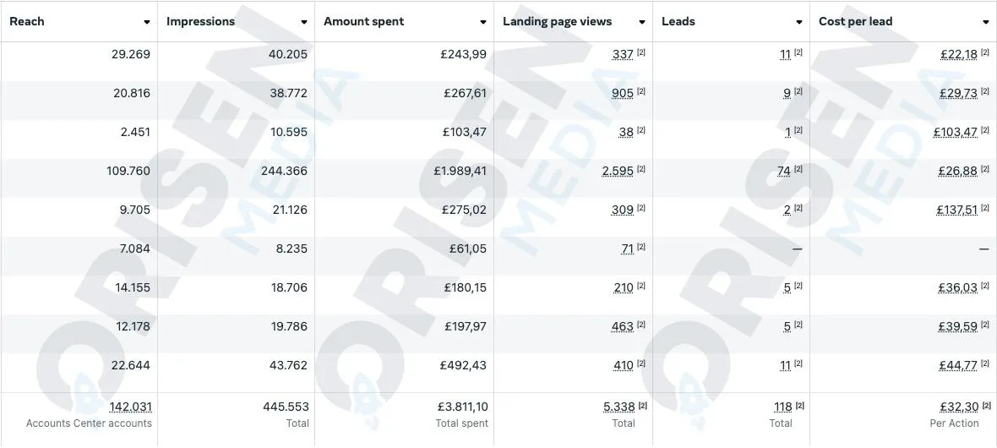Viewport: 997px width, 448px height.
Task: Click the footnote [2] icon beside total 5.338
Action: (x=642, y=406)
